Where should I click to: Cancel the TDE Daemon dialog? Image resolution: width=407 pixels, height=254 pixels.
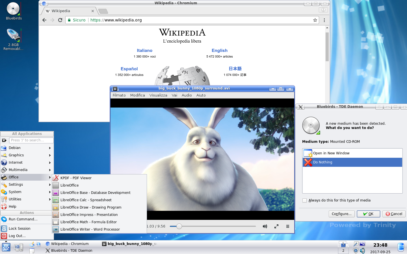[394, 214]
